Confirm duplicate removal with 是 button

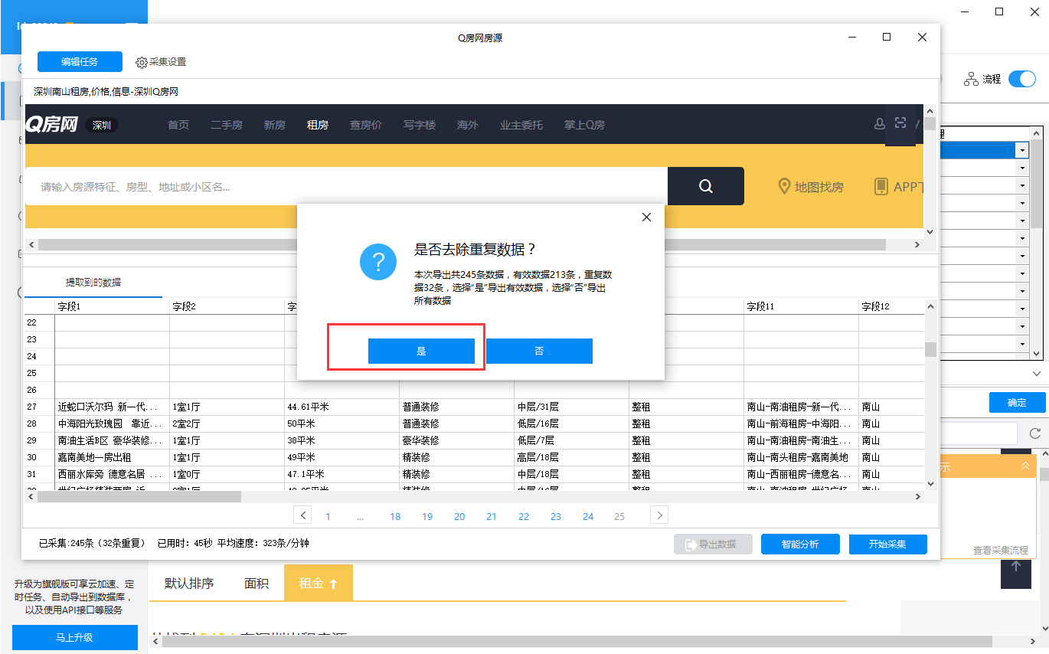point(421,351)
